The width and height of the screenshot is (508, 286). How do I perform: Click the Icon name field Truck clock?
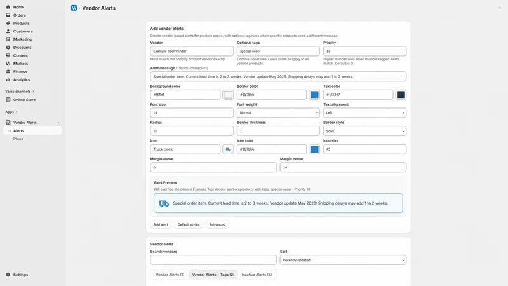185,149
